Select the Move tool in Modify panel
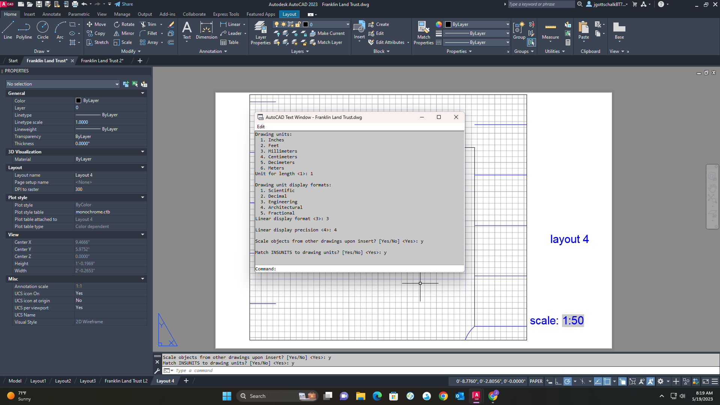 [x=96, y=24]
